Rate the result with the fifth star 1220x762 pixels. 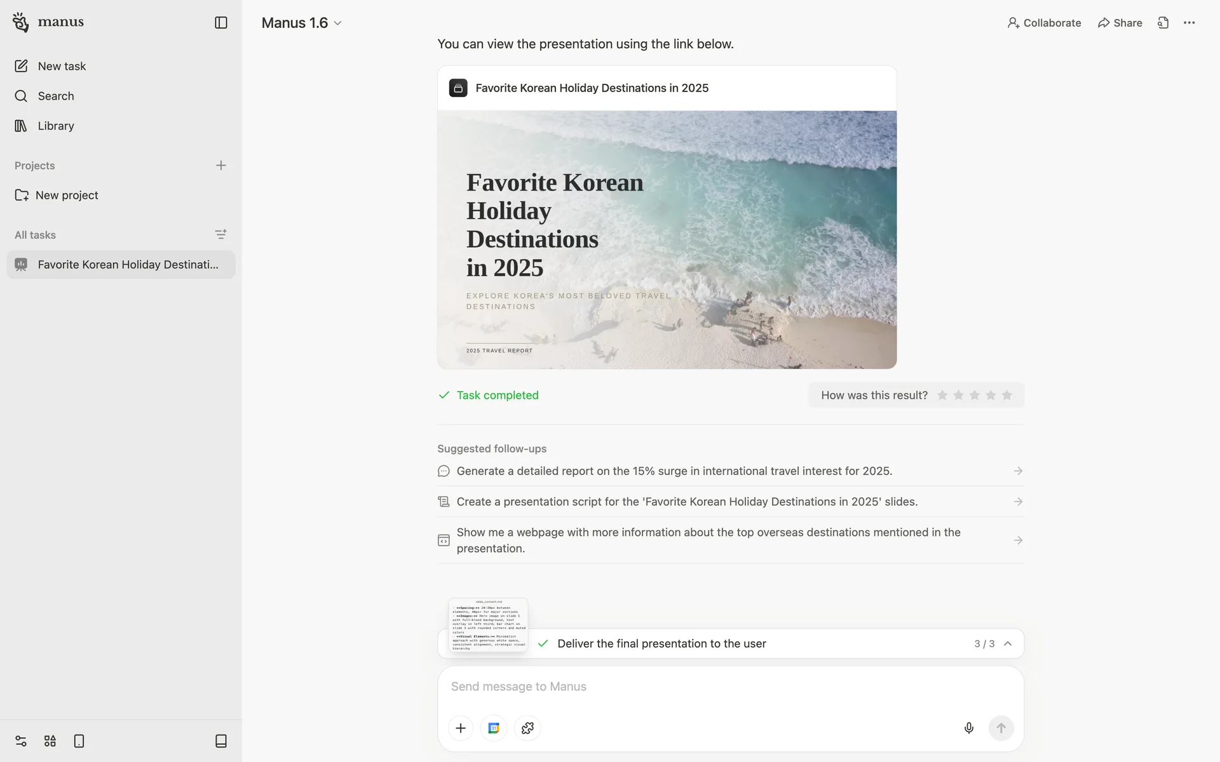point(1006,395)
